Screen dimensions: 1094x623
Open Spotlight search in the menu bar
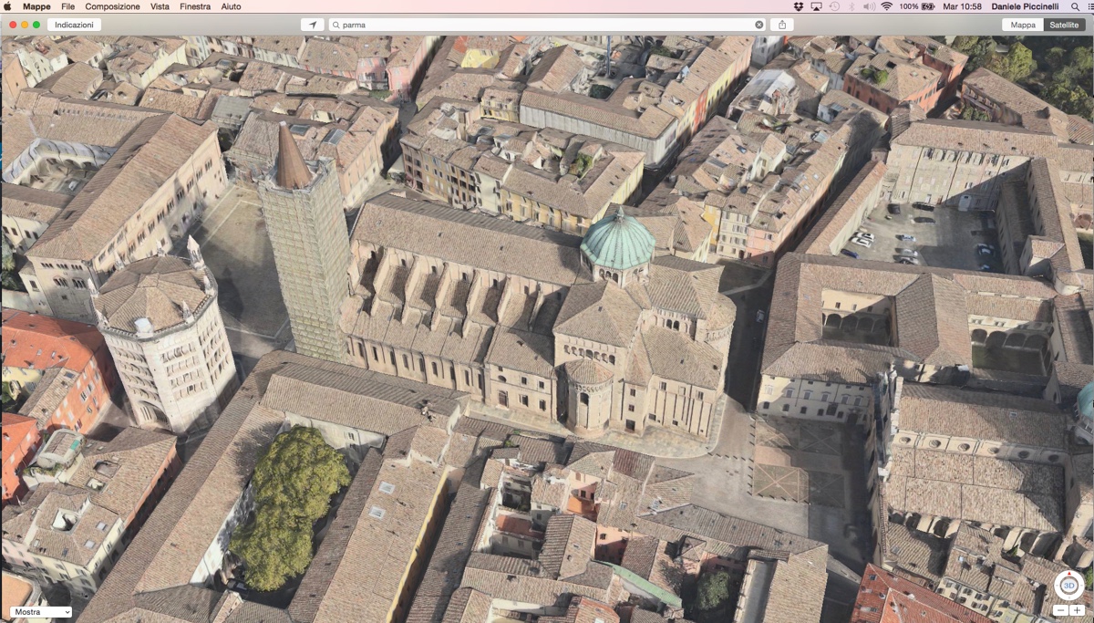1077,6
